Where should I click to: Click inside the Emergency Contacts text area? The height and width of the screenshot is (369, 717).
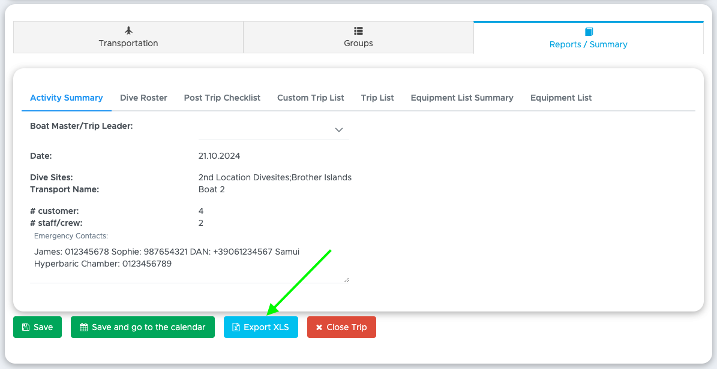190,264
